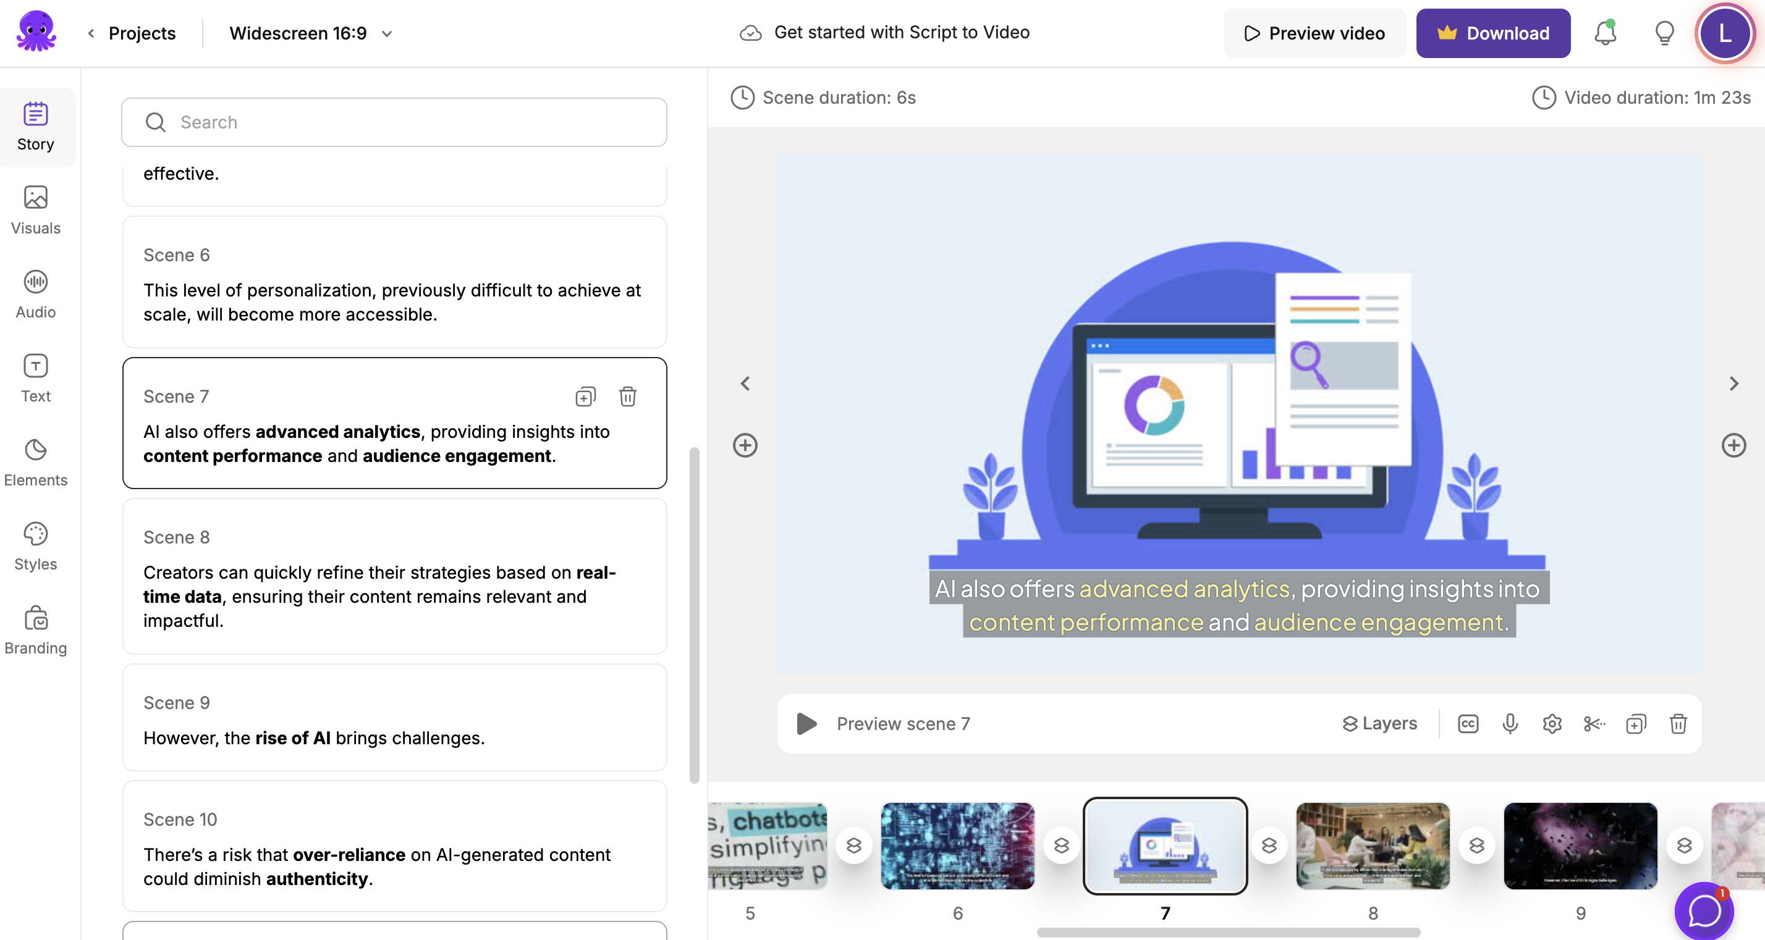Delete Scene 7 with the trash icon

click(629, 397)
